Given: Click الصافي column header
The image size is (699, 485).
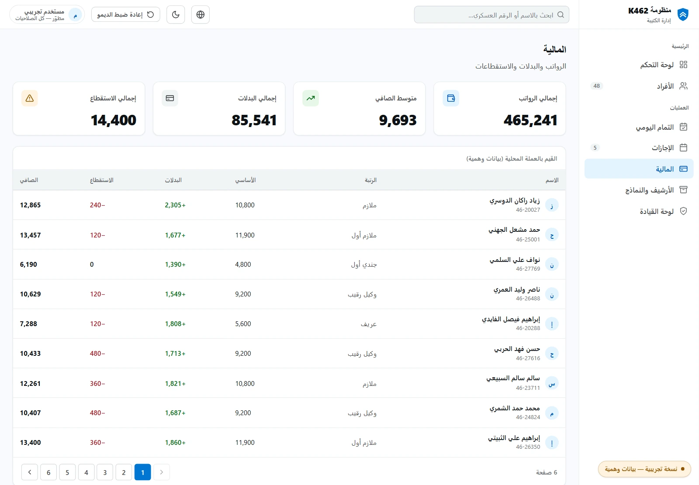Looking at the screenshot, I should click(x=29, y=180).
